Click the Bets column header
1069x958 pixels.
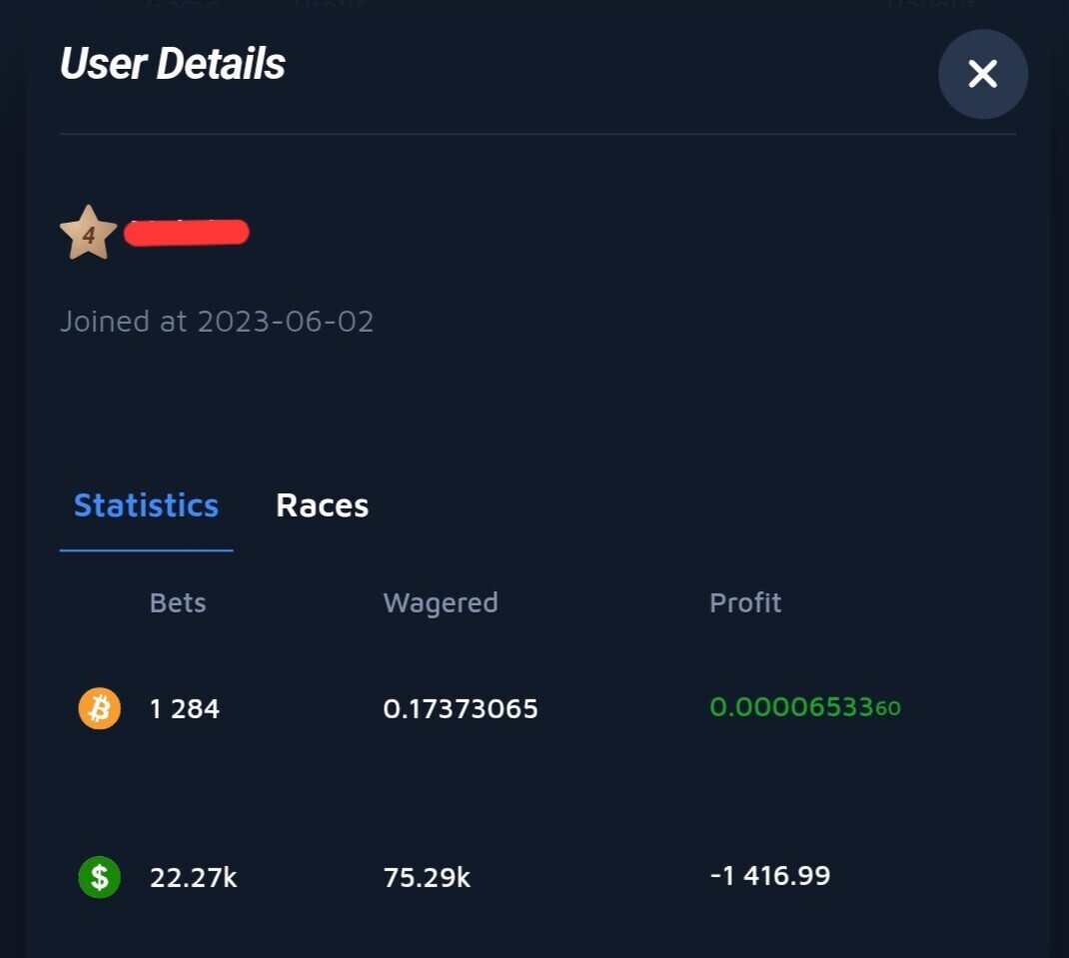178,602
